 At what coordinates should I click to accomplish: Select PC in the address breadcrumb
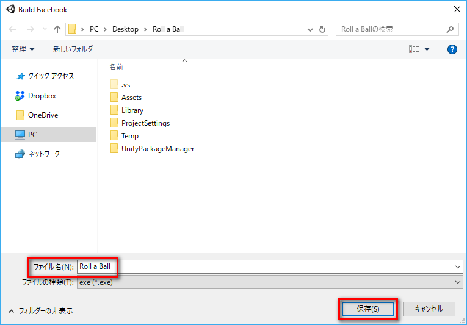pos(94,29)
